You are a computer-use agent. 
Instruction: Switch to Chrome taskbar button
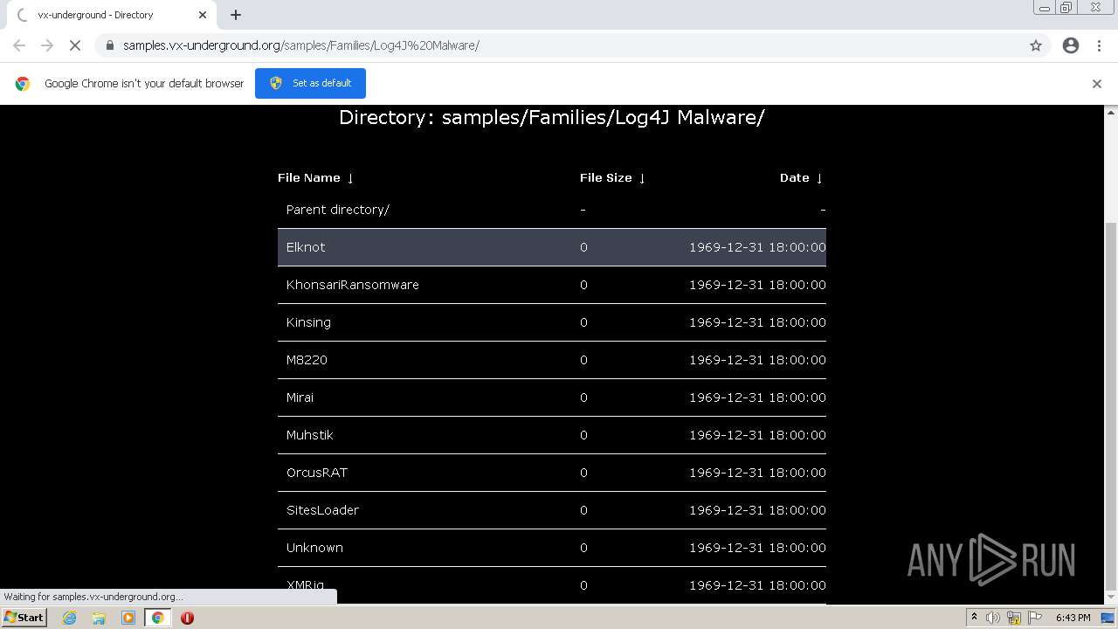tap(157, 618)
